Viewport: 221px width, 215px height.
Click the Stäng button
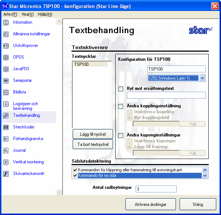198,204
